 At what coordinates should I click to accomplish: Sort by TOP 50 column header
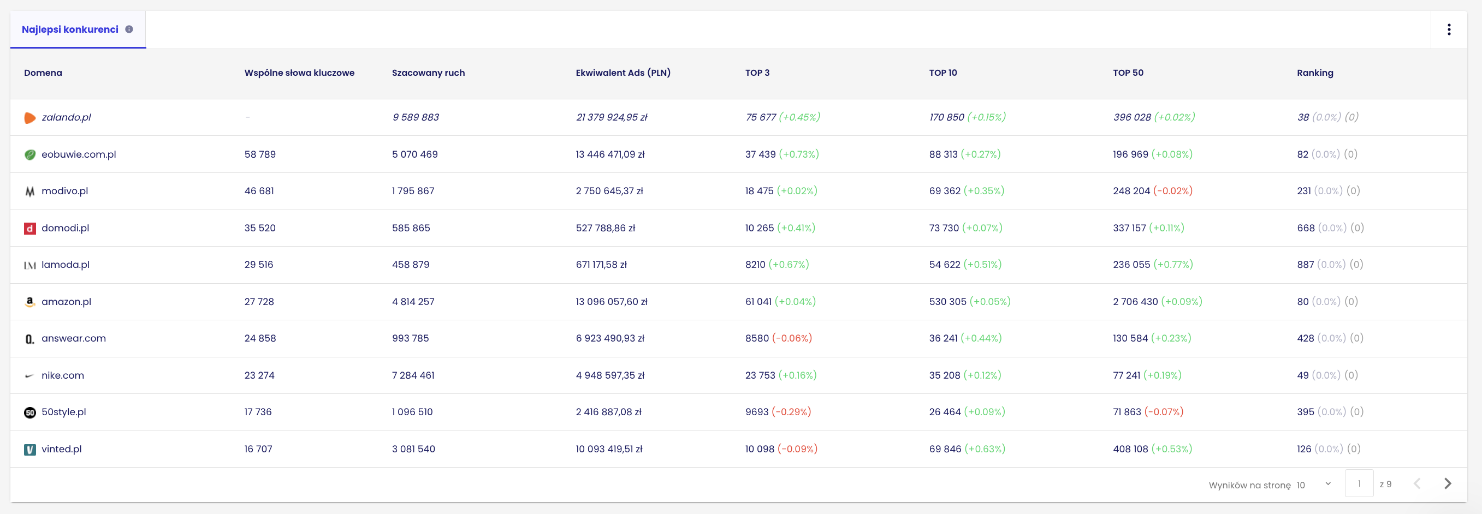1128,73
